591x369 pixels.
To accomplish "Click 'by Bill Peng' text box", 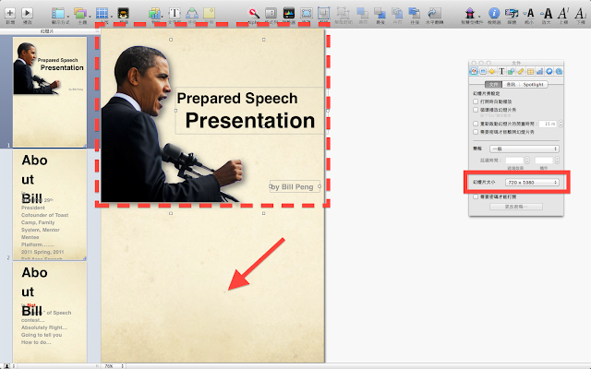I will [295, 186].
